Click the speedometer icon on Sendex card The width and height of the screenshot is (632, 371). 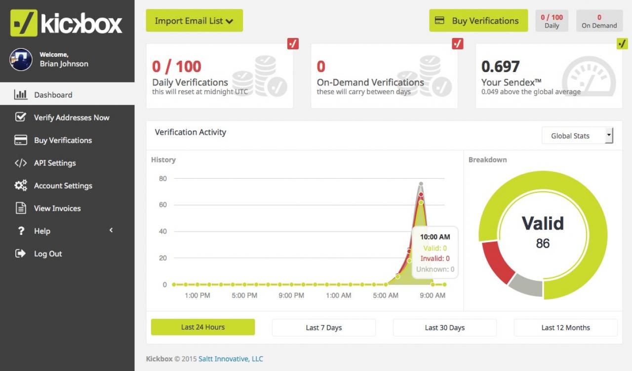[x=589, y=76]
